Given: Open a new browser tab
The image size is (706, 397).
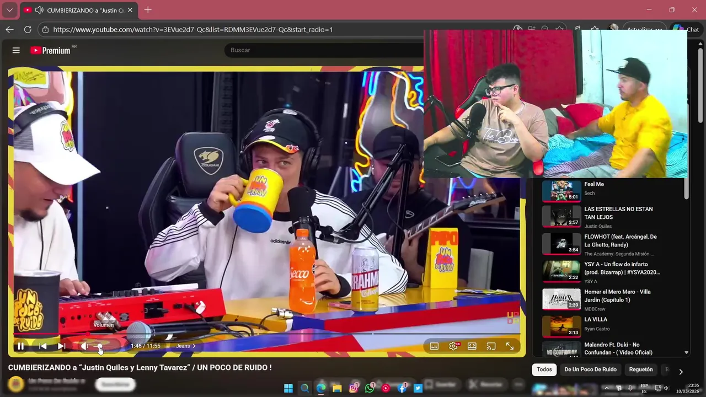Looking at the screenshot, I should [148, 10].
